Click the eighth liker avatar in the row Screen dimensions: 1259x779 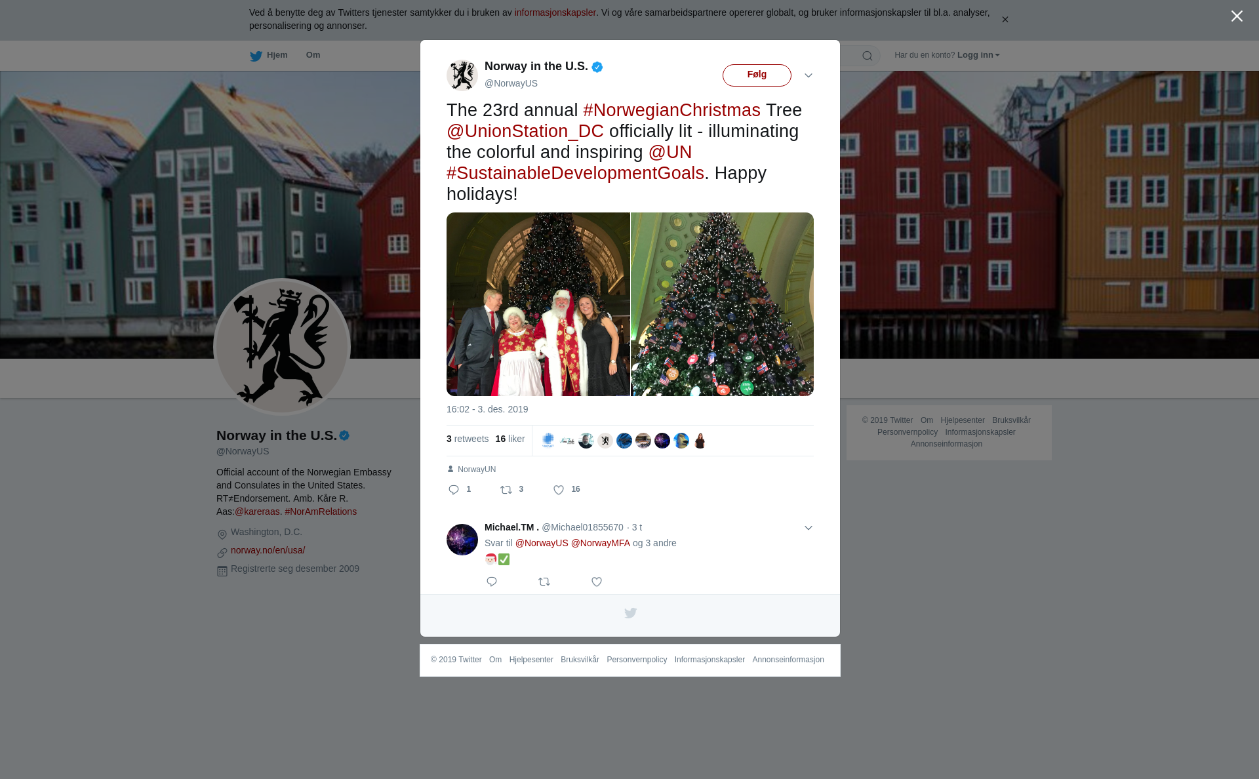click(x=681, y=441)
